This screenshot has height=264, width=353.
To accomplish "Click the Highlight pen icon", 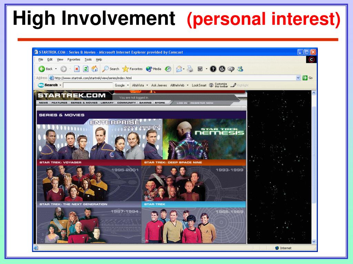I will pyautogui.click(x=233, y=85).
